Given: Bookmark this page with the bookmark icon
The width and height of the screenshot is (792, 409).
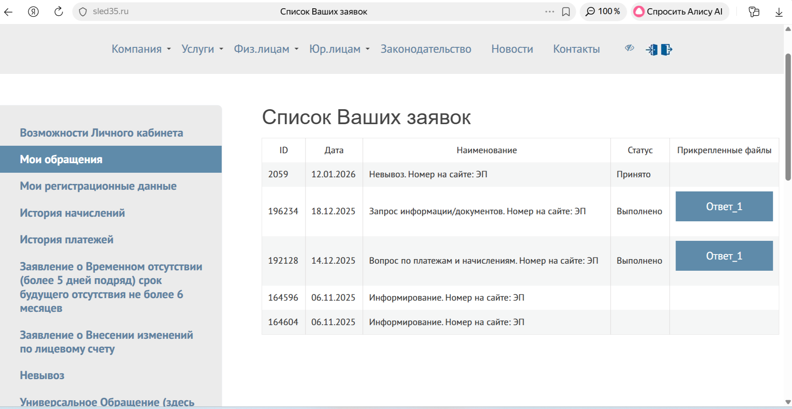Looking at the screenshot, I should 566,12.
